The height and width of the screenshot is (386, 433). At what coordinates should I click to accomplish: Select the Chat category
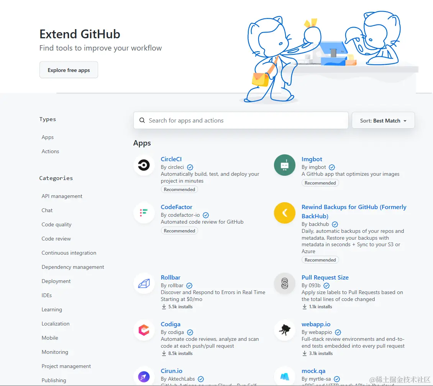click(x=47, y=210)
